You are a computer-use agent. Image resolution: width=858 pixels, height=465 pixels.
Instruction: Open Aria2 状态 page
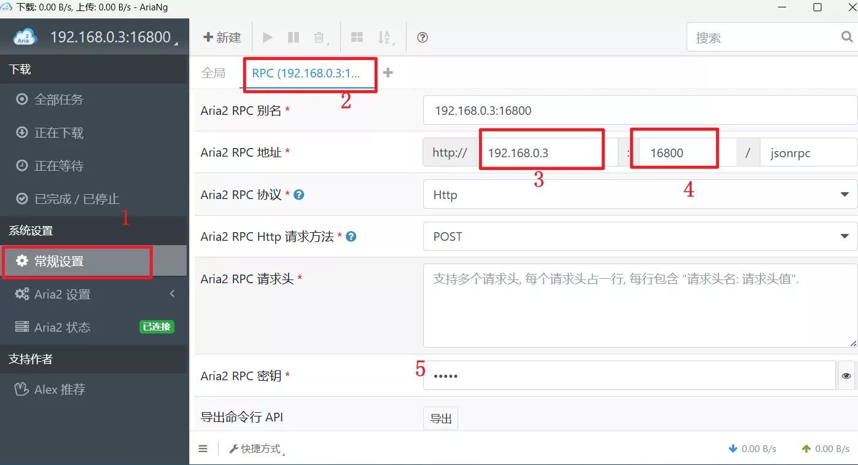(x=93, y=327)
